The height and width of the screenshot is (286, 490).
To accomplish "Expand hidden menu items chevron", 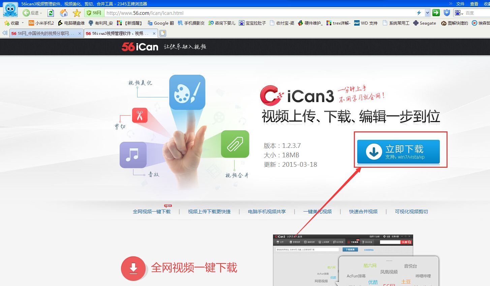I will click(451, 4).
